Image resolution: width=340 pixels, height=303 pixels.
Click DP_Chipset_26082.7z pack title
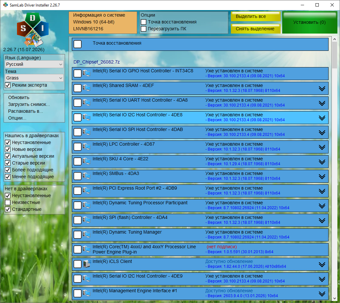[96, 62]
